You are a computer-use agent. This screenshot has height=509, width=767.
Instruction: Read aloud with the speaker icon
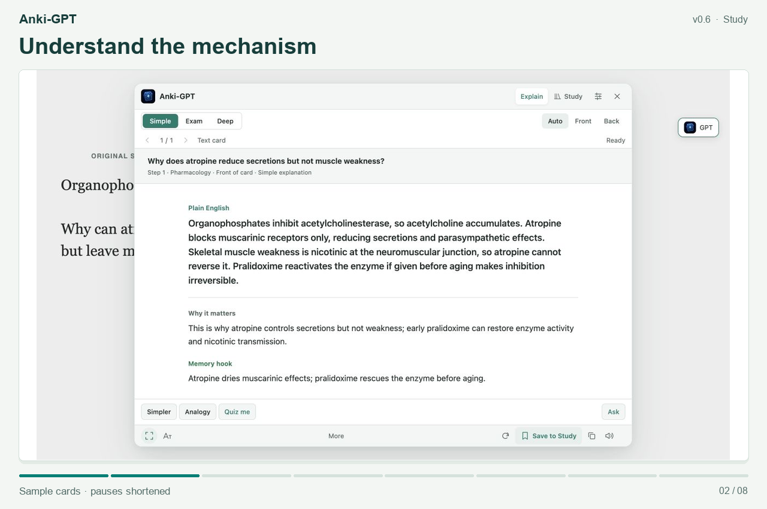(609, 436)
